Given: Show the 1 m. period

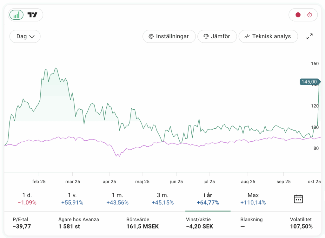Looking at the screenshot, I should (117, 199).
